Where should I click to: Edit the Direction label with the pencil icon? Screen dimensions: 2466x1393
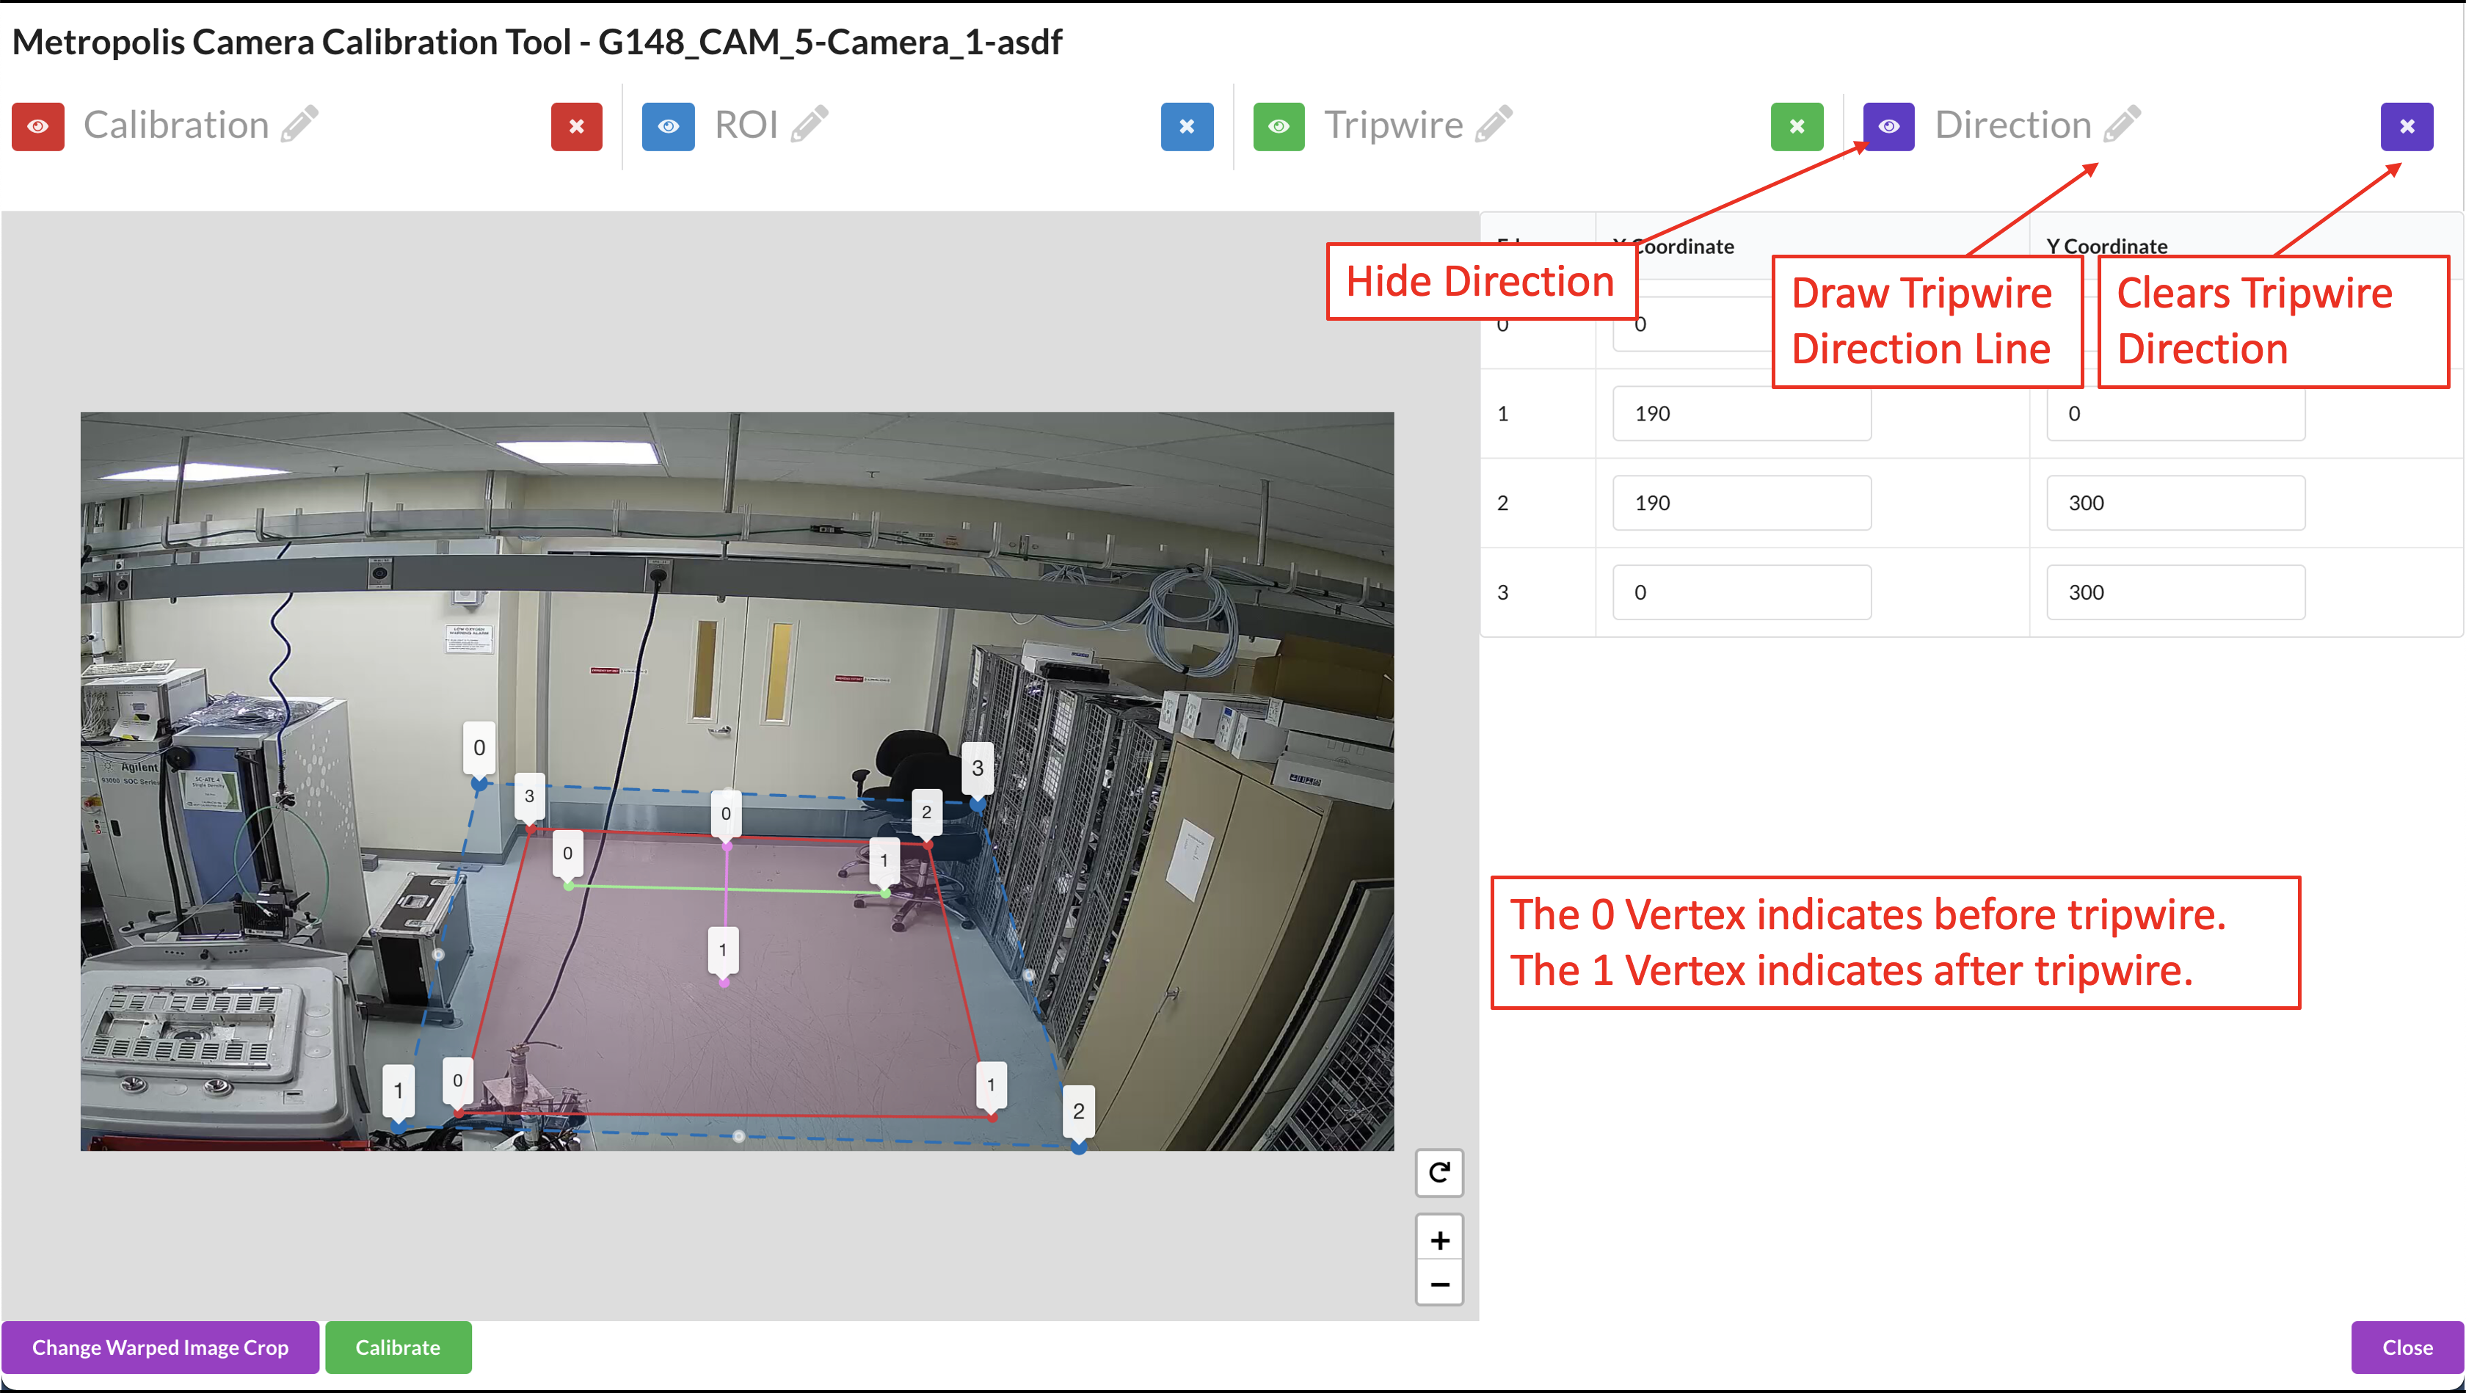click(2121, 123)
